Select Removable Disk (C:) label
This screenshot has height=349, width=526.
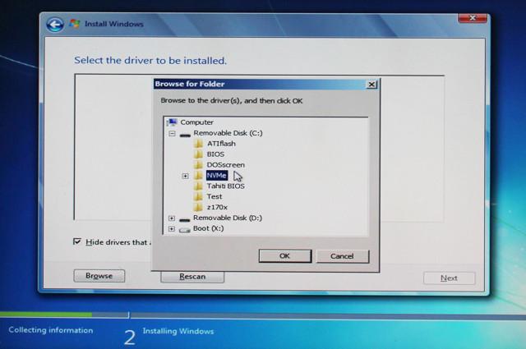tap(228, 133)
